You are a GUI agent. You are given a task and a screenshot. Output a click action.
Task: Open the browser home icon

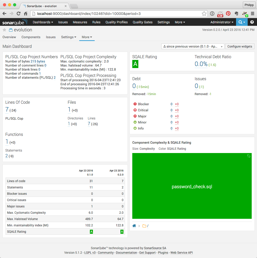pyautogui.click(x=25, y=14)
